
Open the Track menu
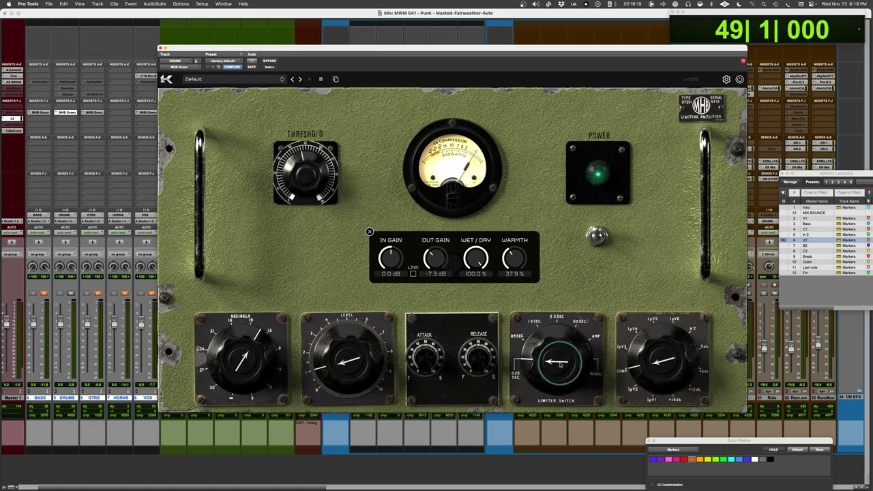pyautogui.click(x=98, y=4)
